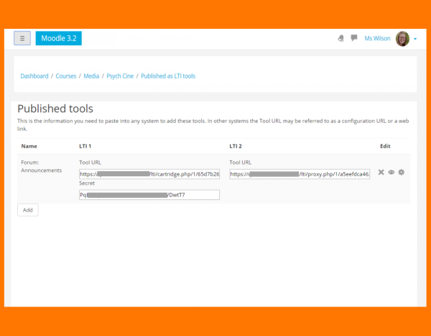This screenshot has width=431, height=336.
Task: Click Published as LTI tools breadcrumb
Action: (x=168, y=76)
